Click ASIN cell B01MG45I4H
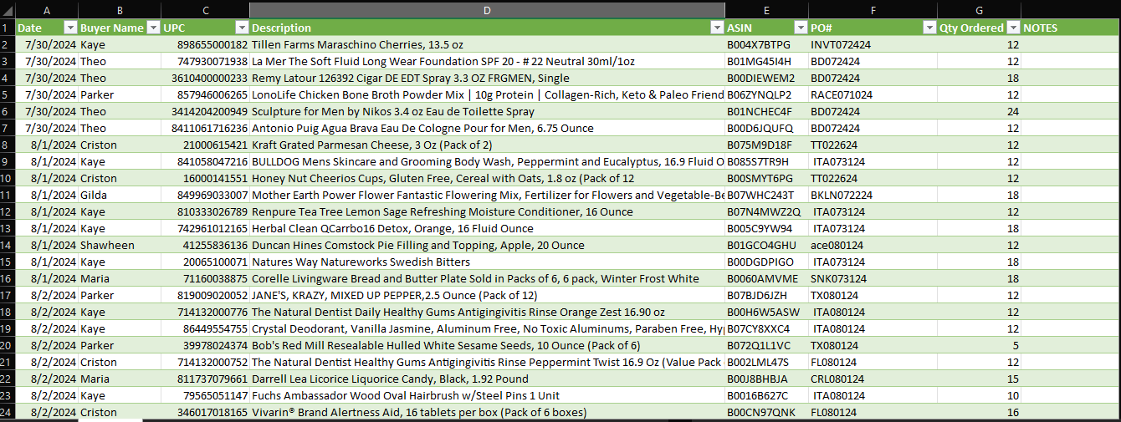 coord(766,61)
